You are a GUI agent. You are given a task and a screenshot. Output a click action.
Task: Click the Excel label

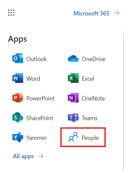click(x=88, y=79)
